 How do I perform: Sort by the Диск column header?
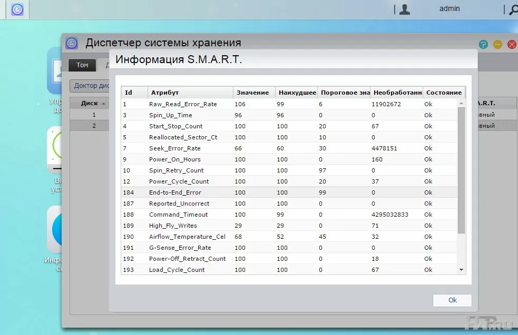(90, 103)
